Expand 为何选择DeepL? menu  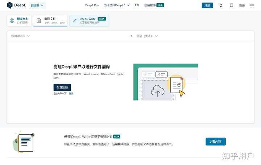coord(116,5)
